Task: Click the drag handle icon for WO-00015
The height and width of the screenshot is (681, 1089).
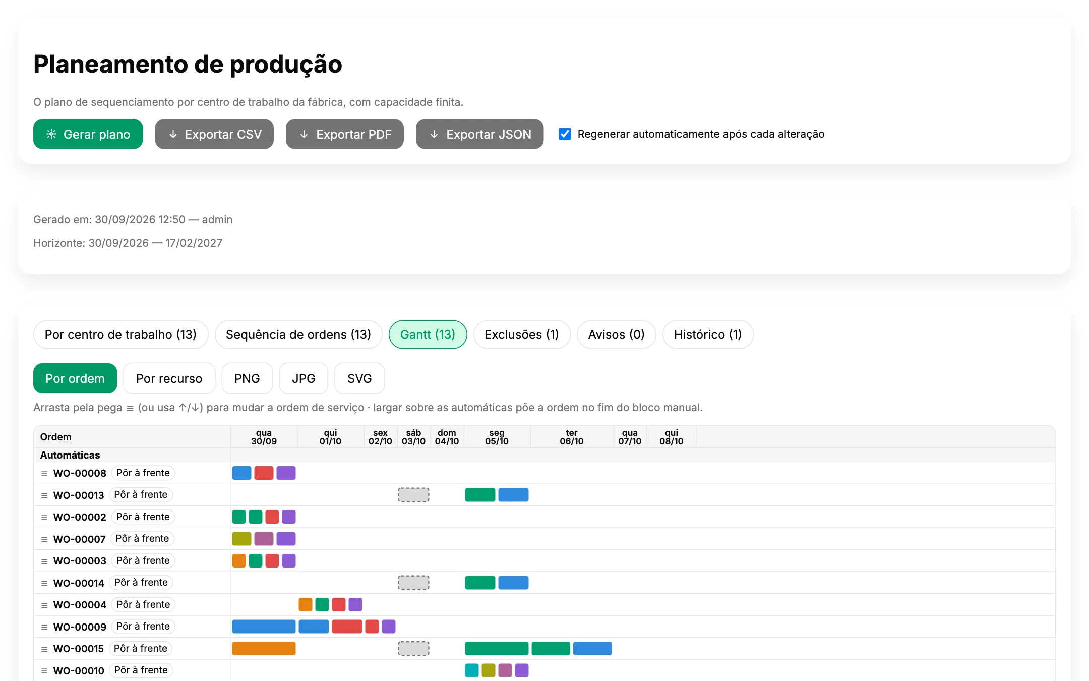Action: (x=44, y=649)
